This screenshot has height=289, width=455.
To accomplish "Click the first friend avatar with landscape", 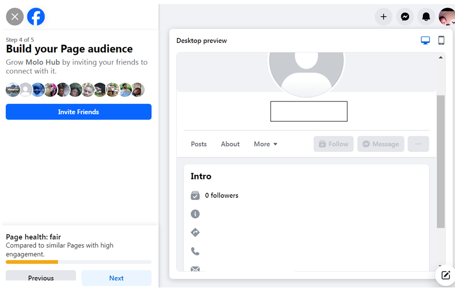I will click(x=13, y=90).
